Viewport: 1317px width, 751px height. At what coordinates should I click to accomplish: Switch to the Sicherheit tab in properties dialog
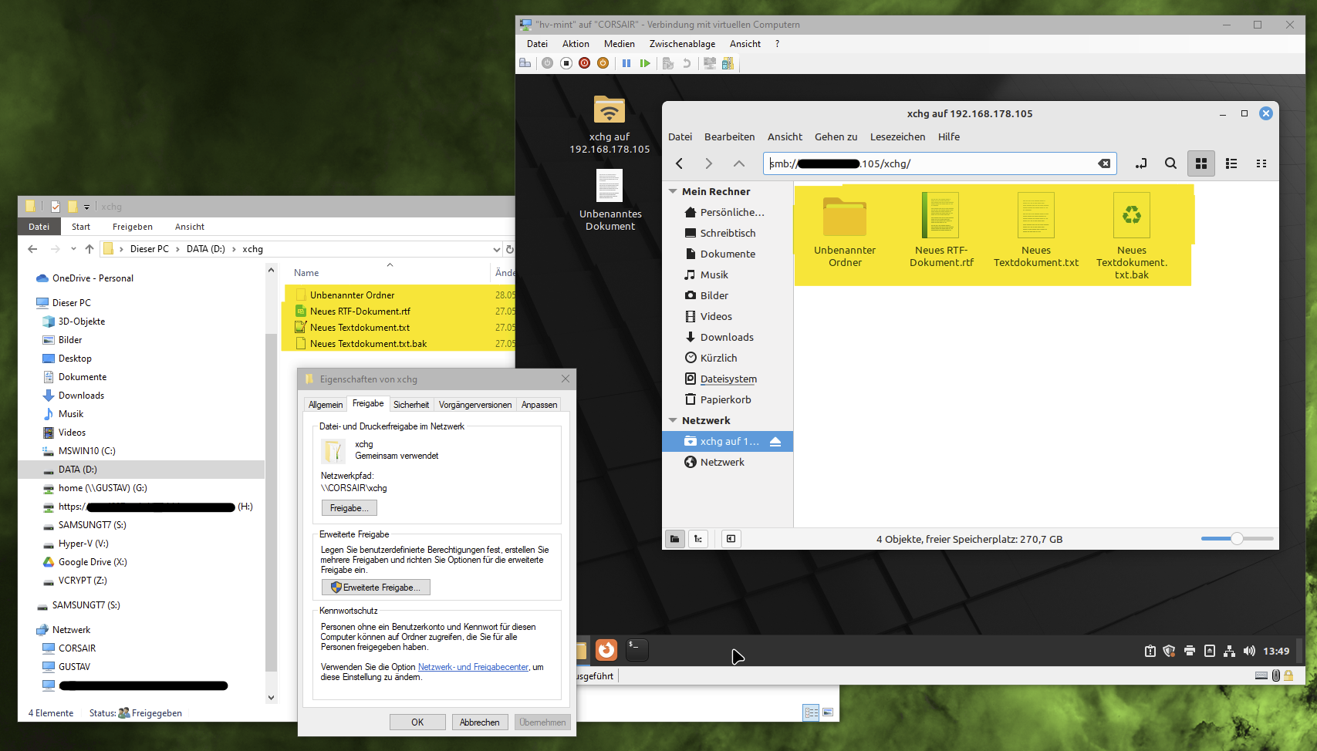[x=411, y=405]
